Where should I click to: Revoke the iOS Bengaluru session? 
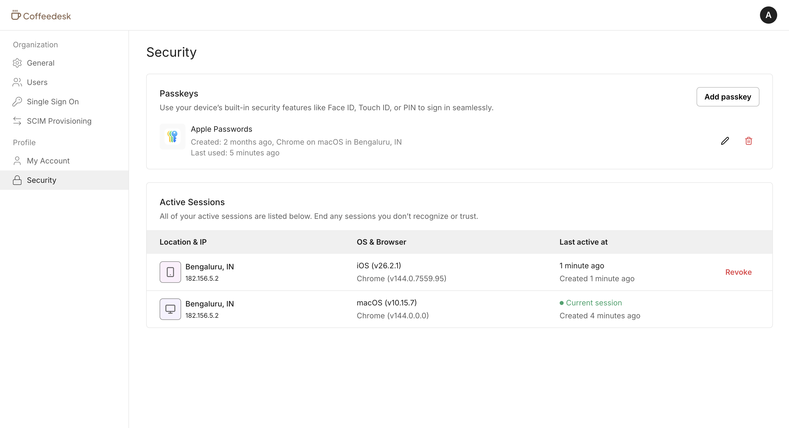coord(738,272)
